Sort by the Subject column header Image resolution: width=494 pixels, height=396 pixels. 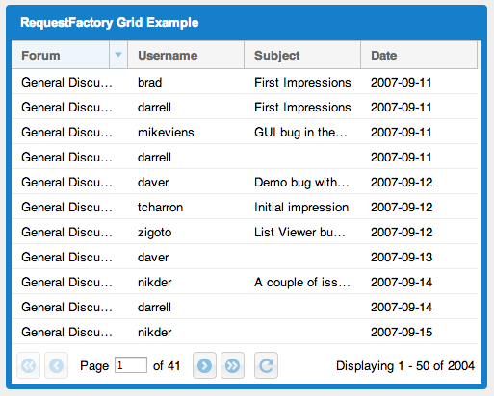point(302,55)
